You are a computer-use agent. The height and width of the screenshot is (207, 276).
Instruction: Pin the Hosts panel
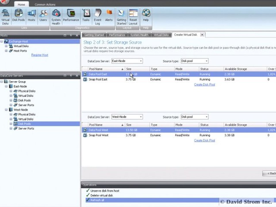click(71, 35)
